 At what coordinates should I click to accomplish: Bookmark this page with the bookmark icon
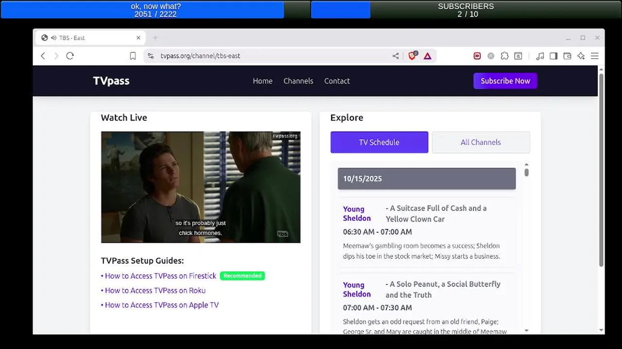(133, 56)
